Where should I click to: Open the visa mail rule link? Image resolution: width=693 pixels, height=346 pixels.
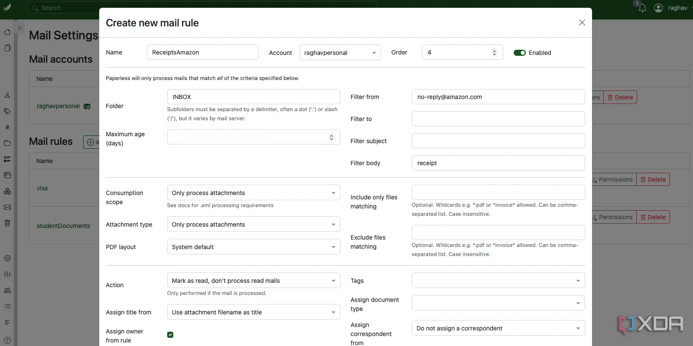tap(42, 188)
